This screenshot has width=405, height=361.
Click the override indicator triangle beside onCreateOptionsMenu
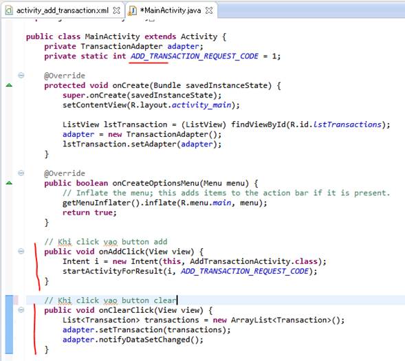(9, 183)
